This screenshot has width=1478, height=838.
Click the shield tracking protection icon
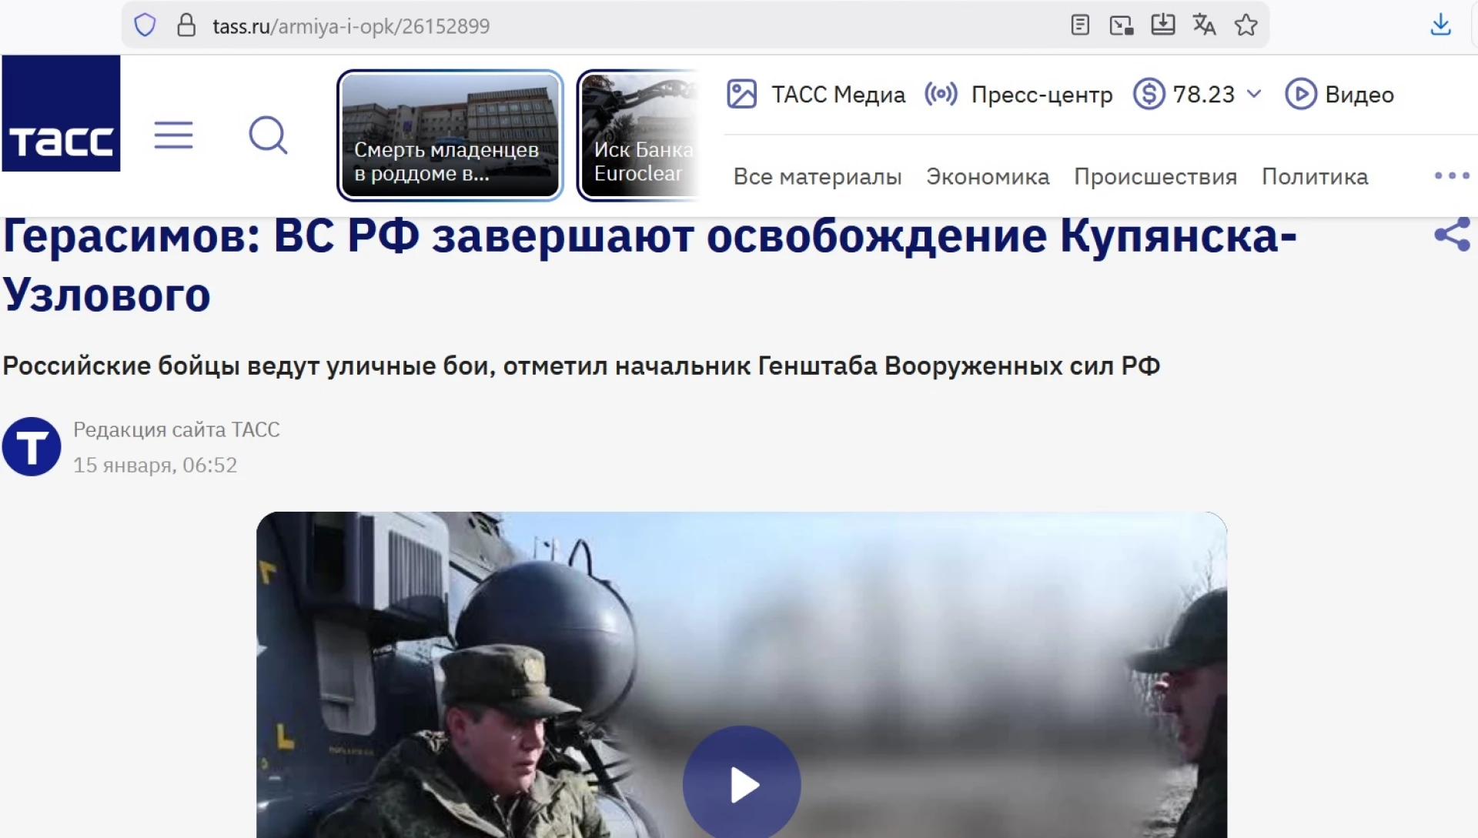click(145, 25)
